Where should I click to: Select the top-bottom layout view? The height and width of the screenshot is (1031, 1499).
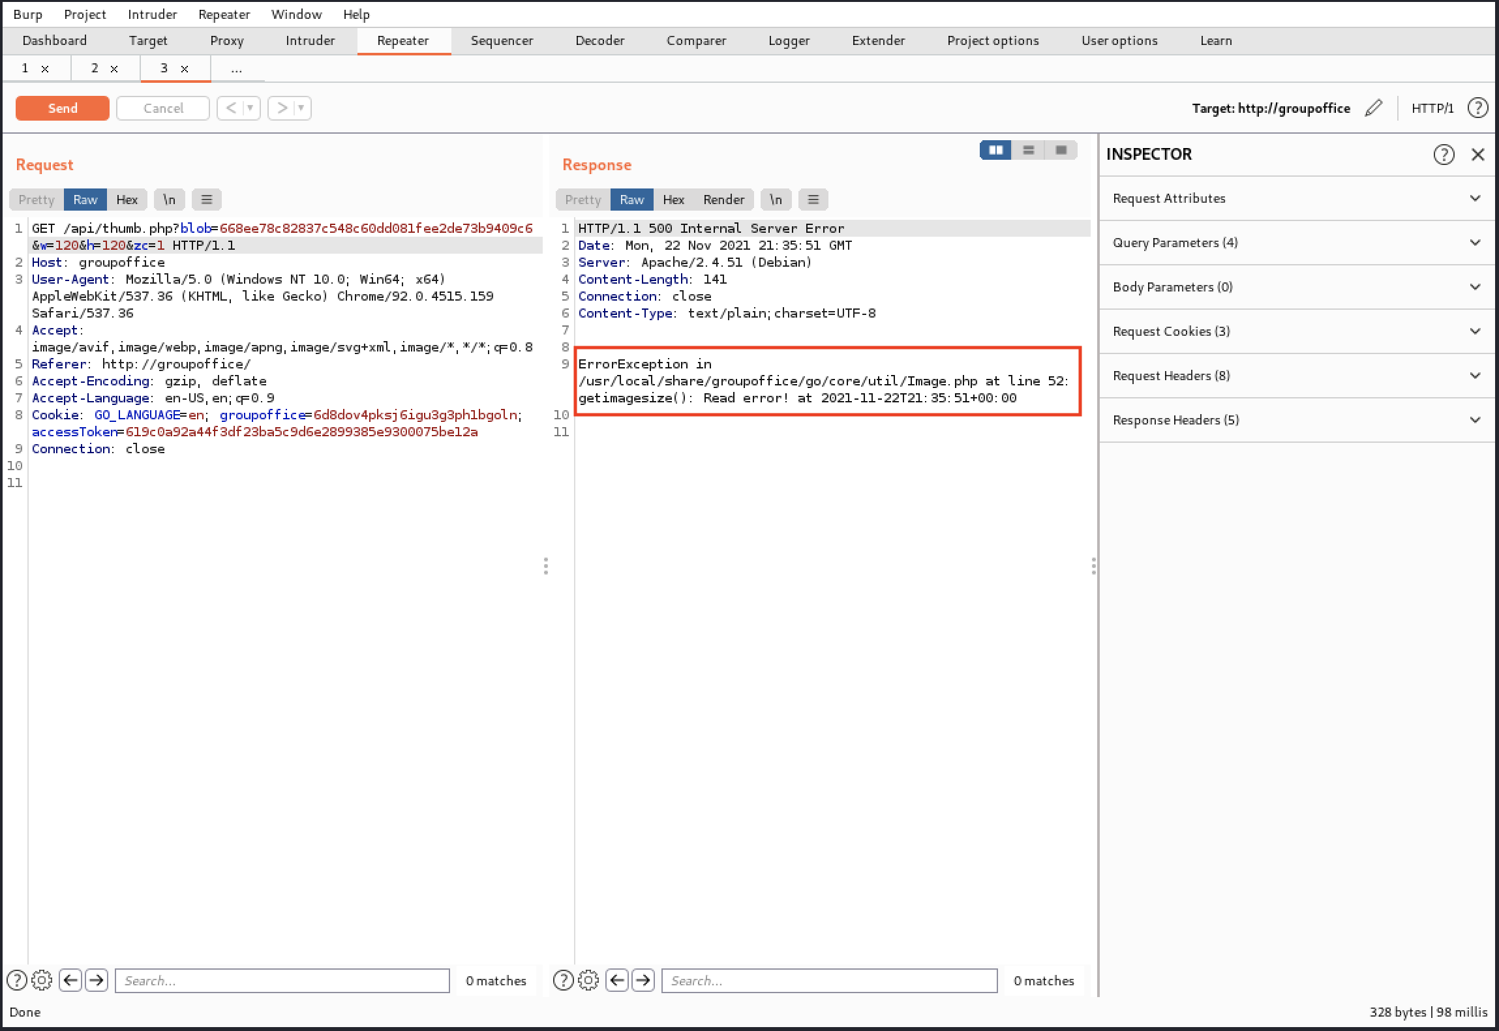pos(1029,150)
